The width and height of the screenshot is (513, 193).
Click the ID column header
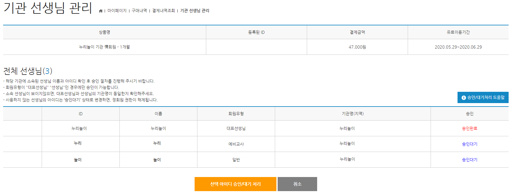81,114
